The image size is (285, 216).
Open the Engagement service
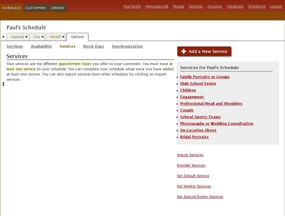click(x=192, y=97)
